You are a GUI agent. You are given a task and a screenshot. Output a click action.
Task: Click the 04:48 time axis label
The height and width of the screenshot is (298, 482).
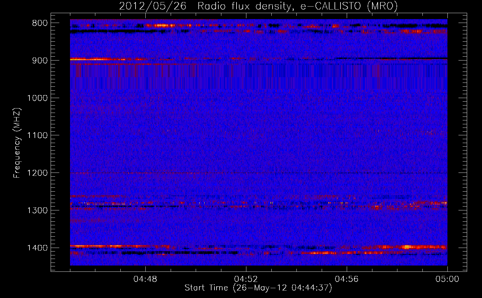[x=145, y=279]
